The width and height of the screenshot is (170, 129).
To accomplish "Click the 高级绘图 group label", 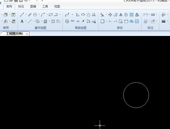I will (81, 28).
